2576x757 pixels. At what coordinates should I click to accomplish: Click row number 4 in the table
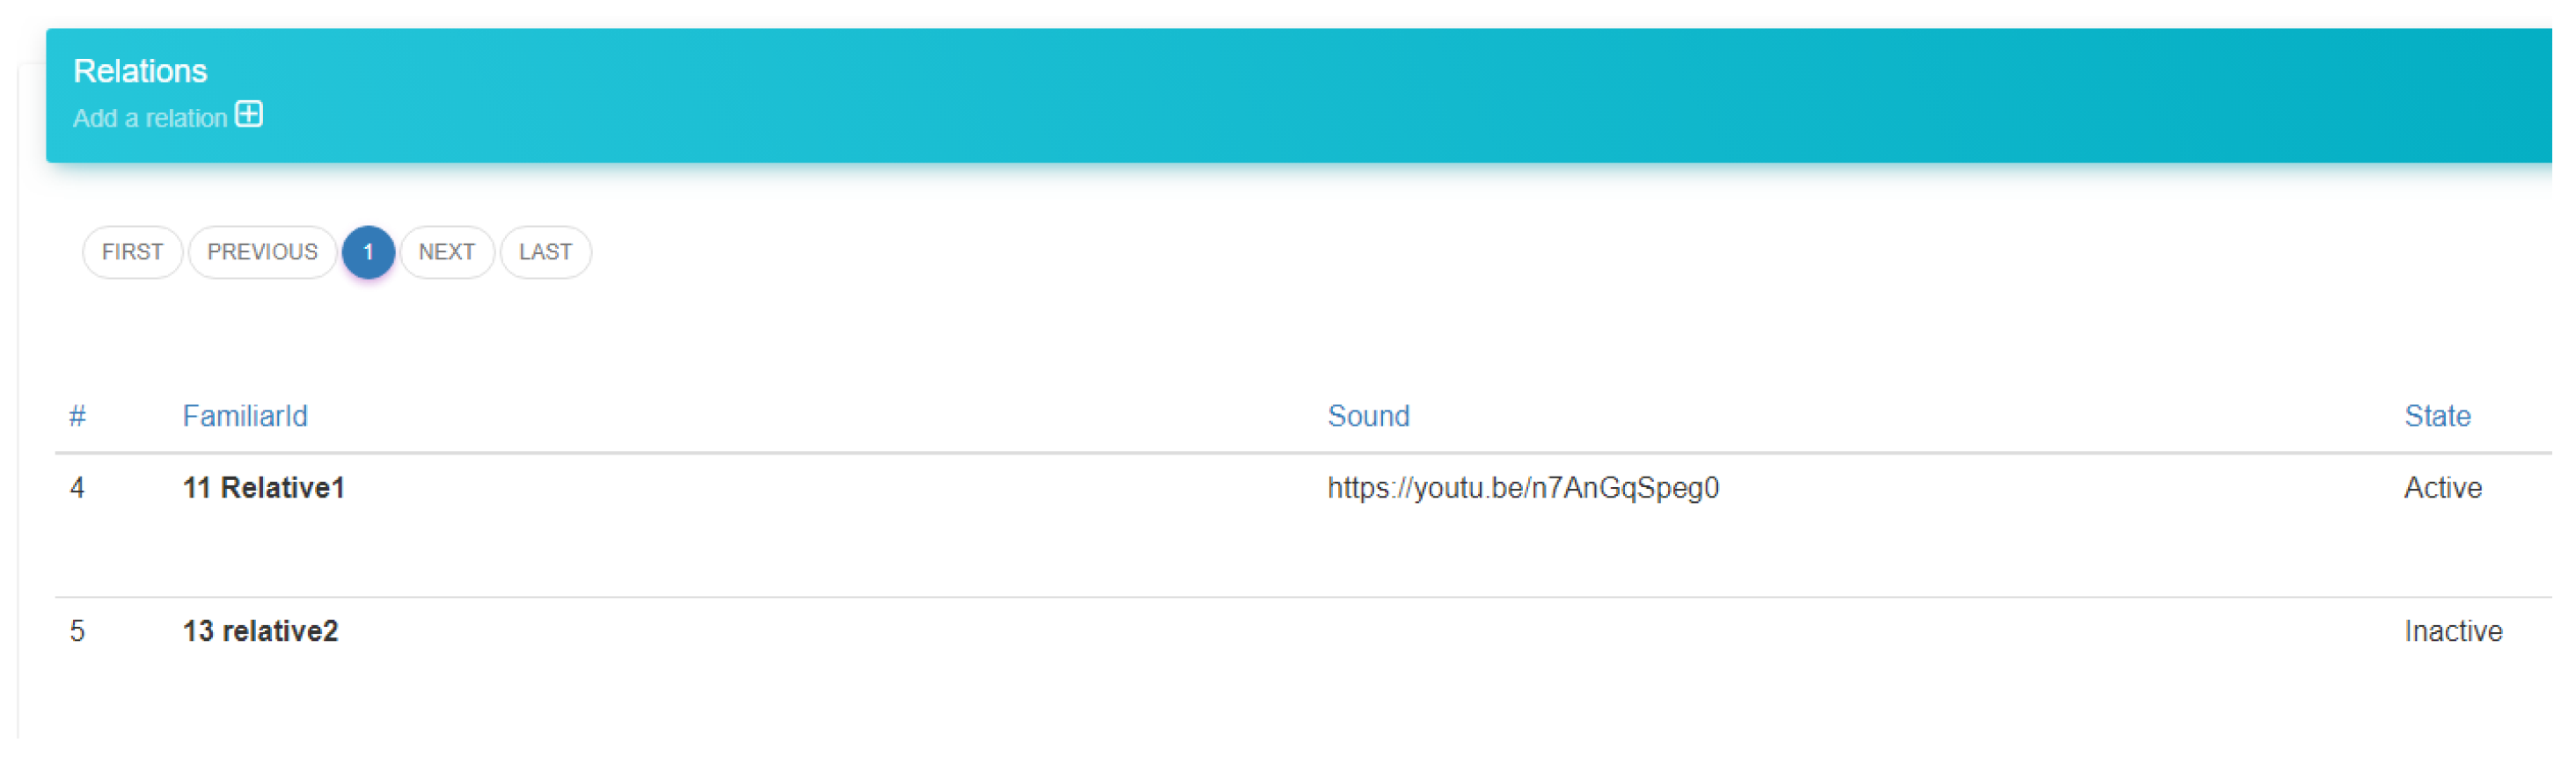[77, 488]
